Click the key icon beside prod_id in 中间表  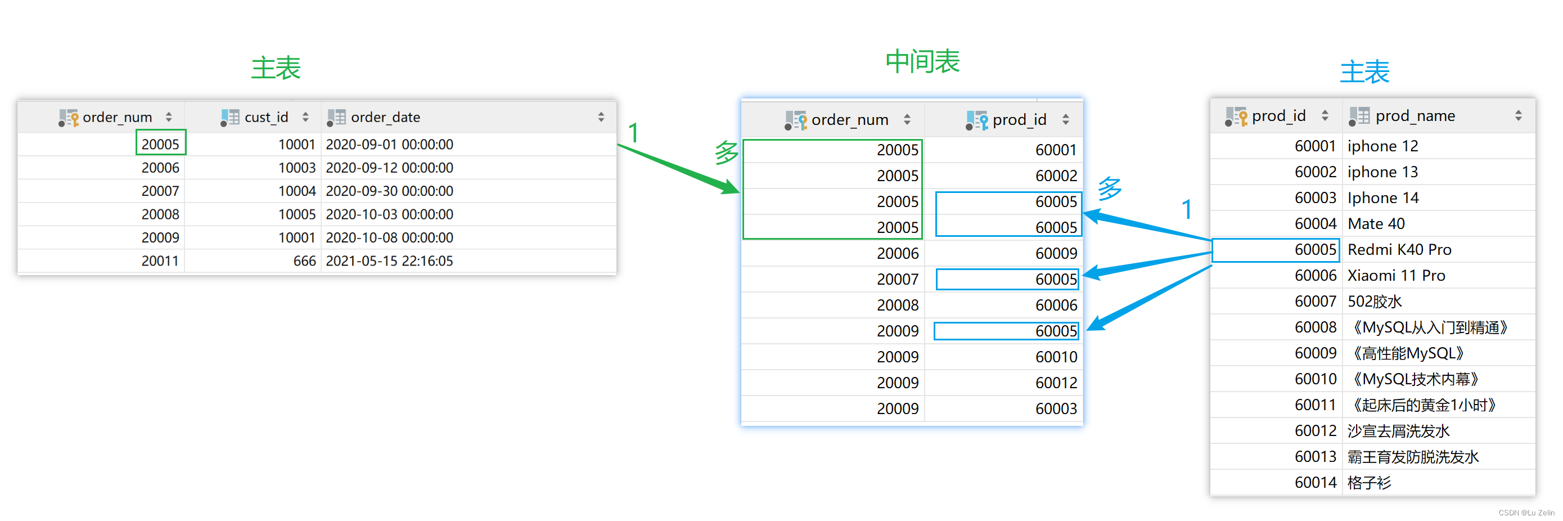(x=977, y=120)
